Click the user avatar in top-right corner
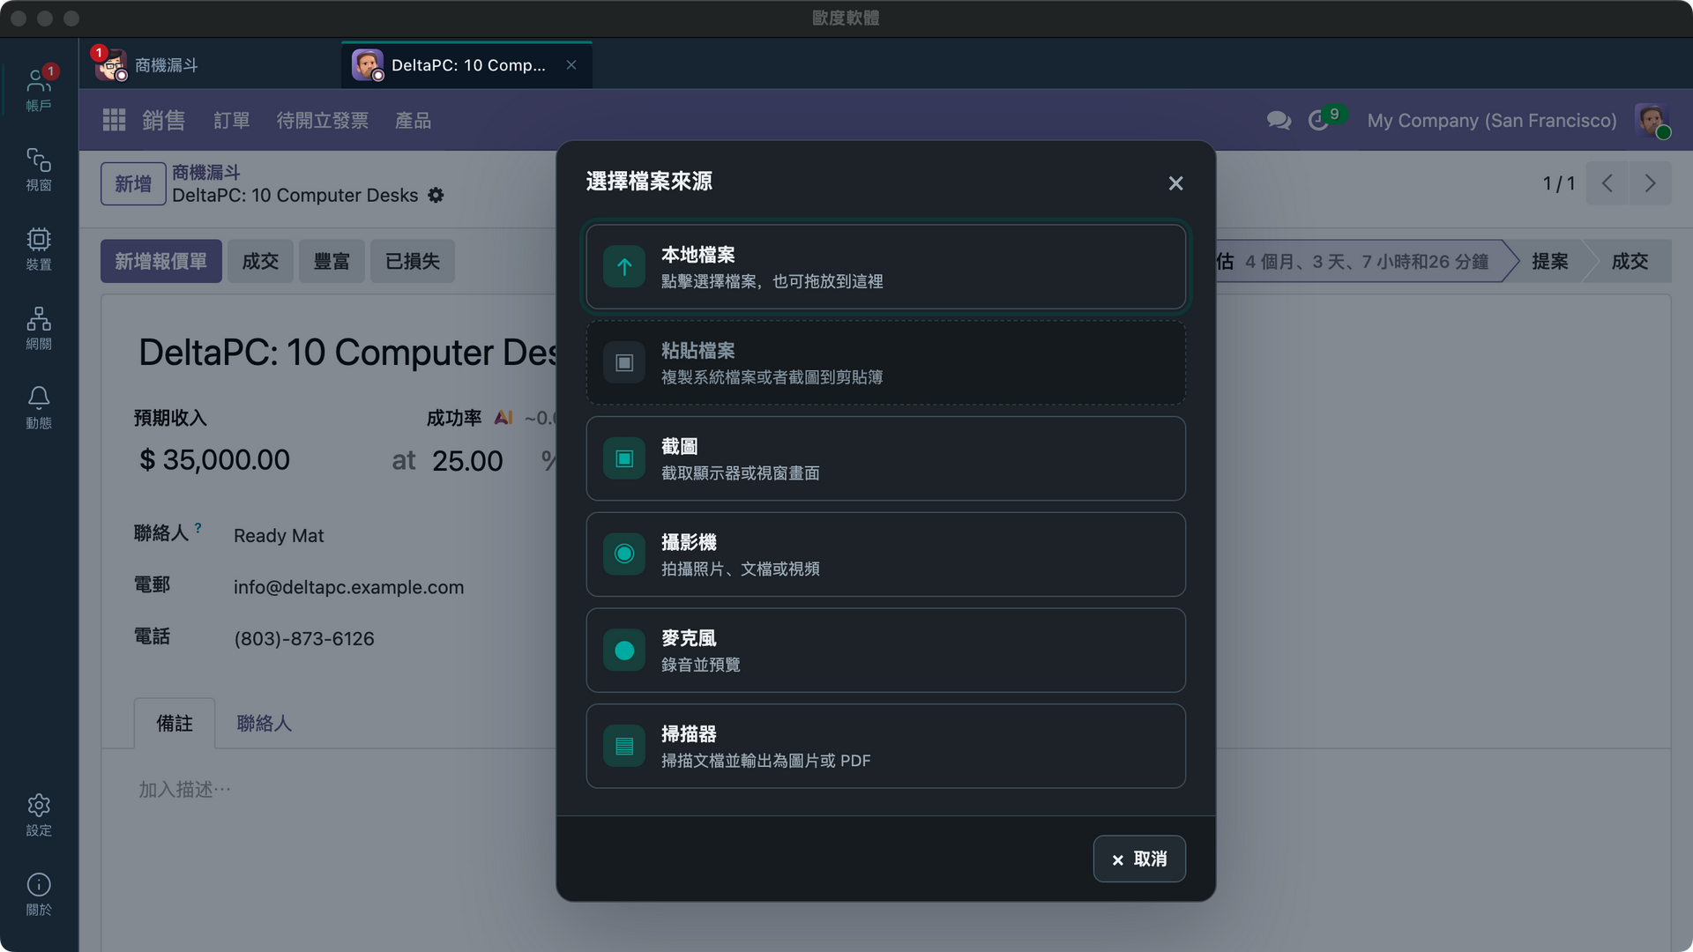1693x952 pixels. [1652, 120]
